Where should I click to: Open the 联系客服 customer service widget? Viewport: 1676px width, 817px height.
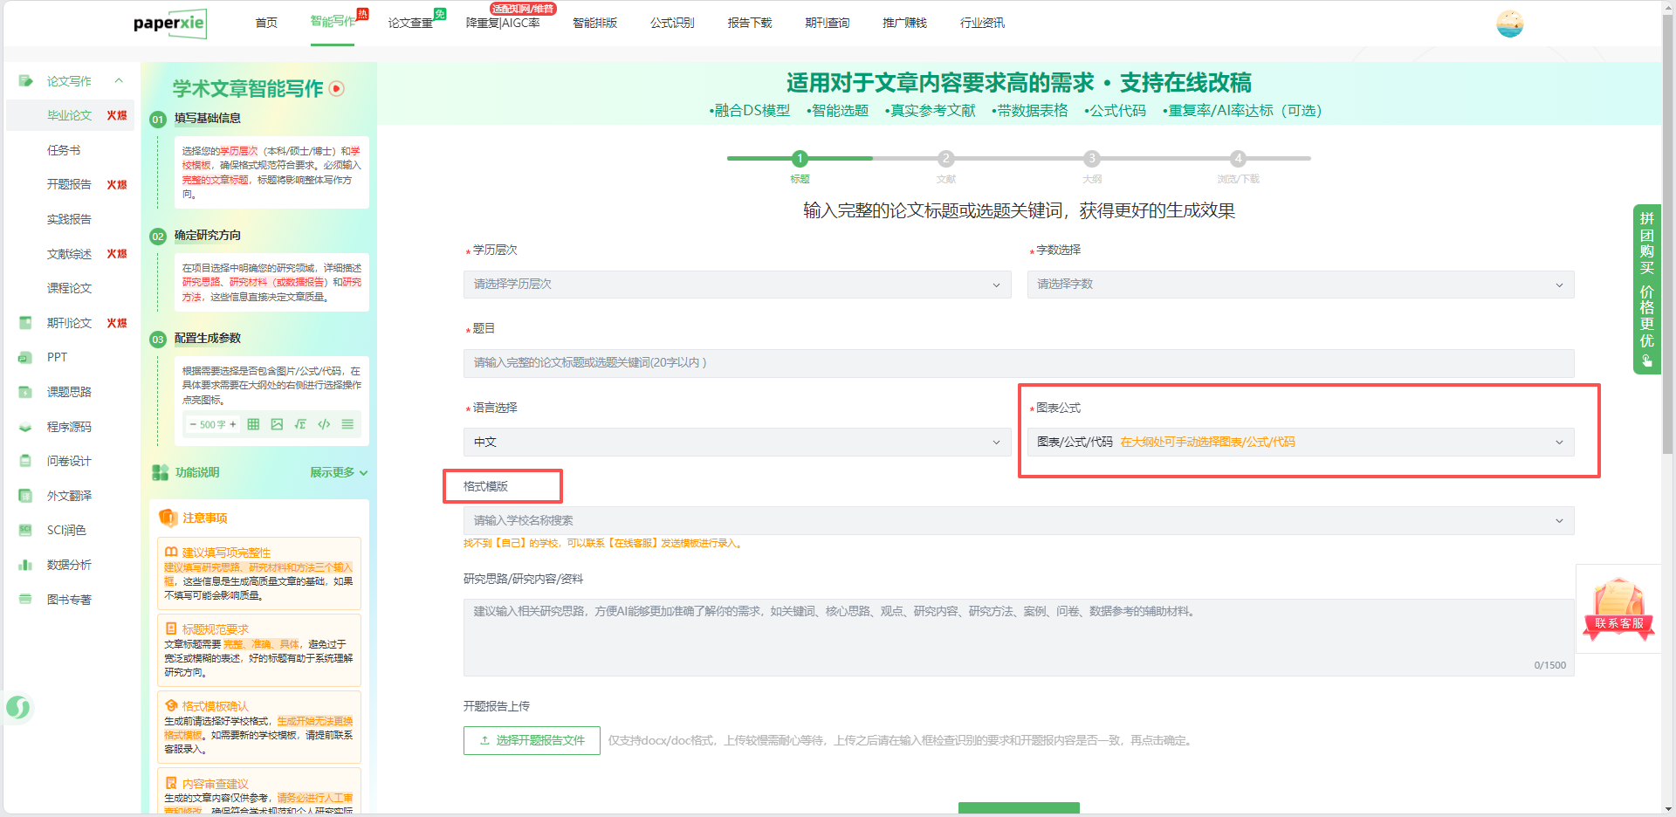tap(1618, 609)
